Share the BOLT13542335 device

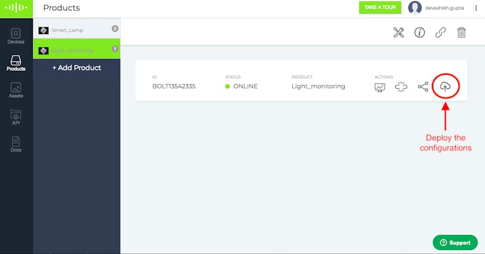[x=423, y=87]
